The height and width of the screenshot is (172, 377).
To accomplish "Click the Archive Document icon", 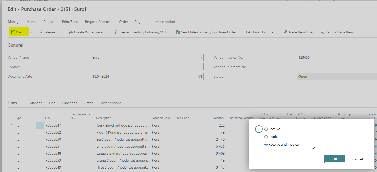I will 245,32.
